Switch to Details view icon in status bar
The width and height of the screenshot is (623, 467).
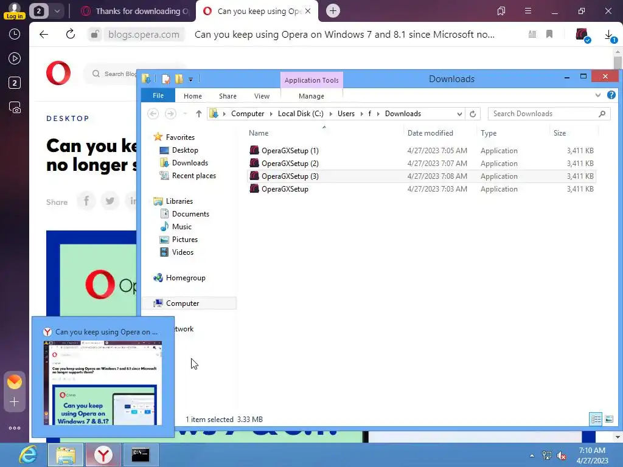tap(596, 420)
